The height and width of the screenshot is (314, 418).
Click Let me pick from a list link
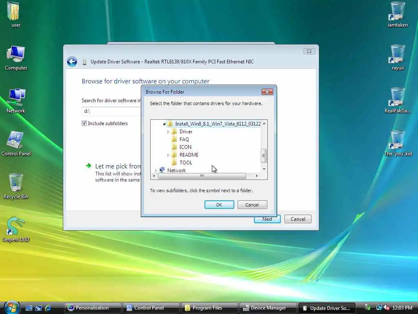118,166
